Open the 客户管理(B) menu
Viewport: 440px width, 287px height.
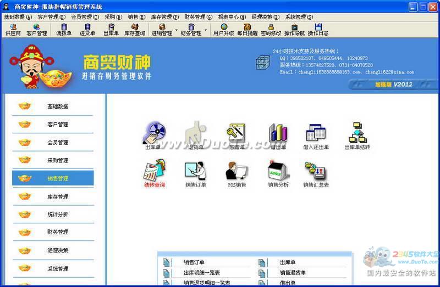51,17
